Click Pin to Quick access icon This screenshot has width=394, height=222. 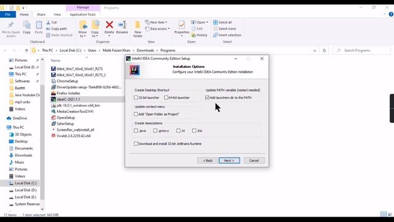tap(10, 25)
